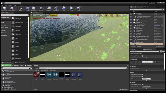Switch to the Levels tab
The height and width of the screenshot is (93, 166).
(x=146, y=7)
